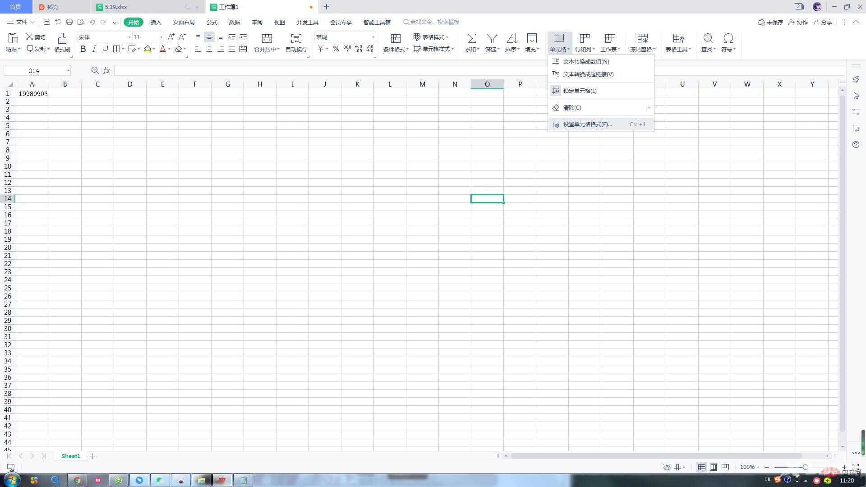Toggle italic formatting
Screen dimensions: 866x487
click(94, 49)
